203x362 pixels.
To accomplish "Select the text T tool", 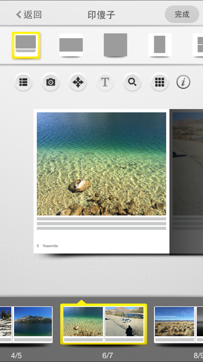I will tap(105, 82).
